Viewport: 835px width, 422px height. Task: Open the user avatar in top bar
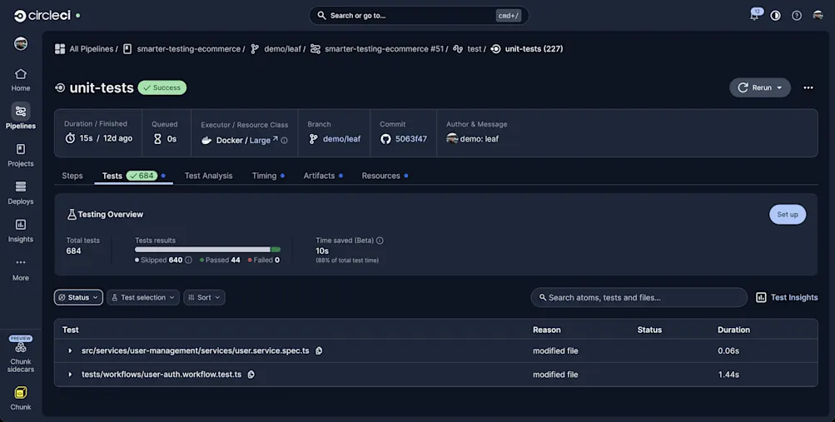click(x=818, y=16)
